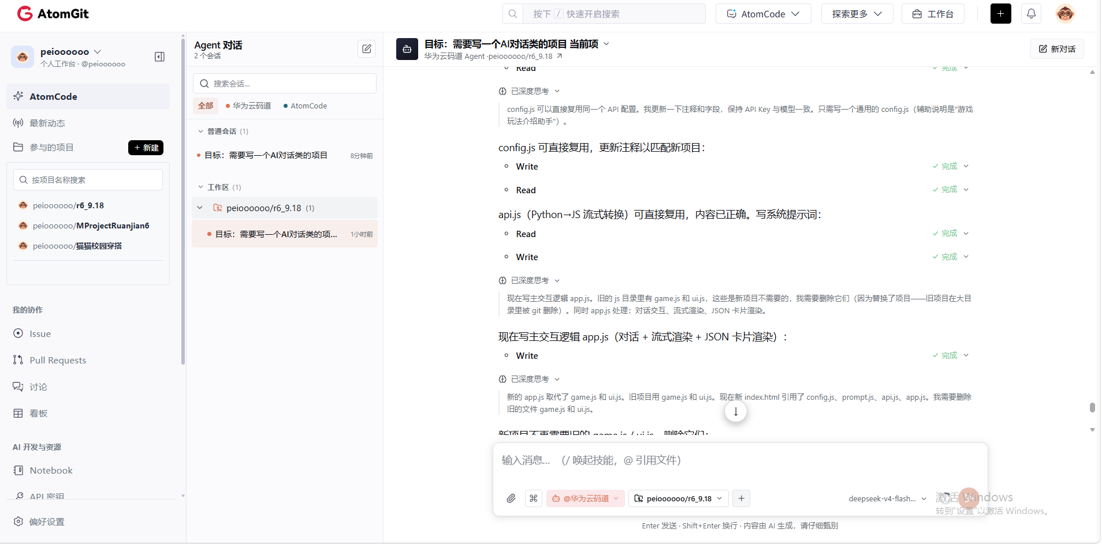Open the @华为云码道 agent selector
This screenshot has width=1102, height=544.
point(586,498)
